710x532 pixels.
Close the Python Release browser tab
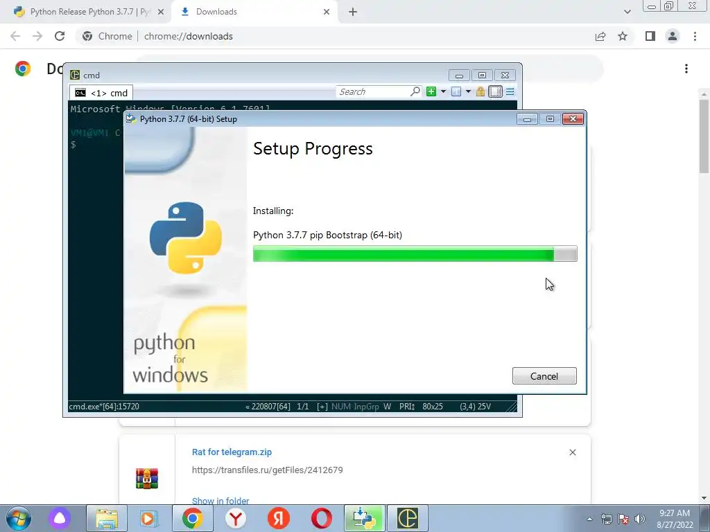160,12
